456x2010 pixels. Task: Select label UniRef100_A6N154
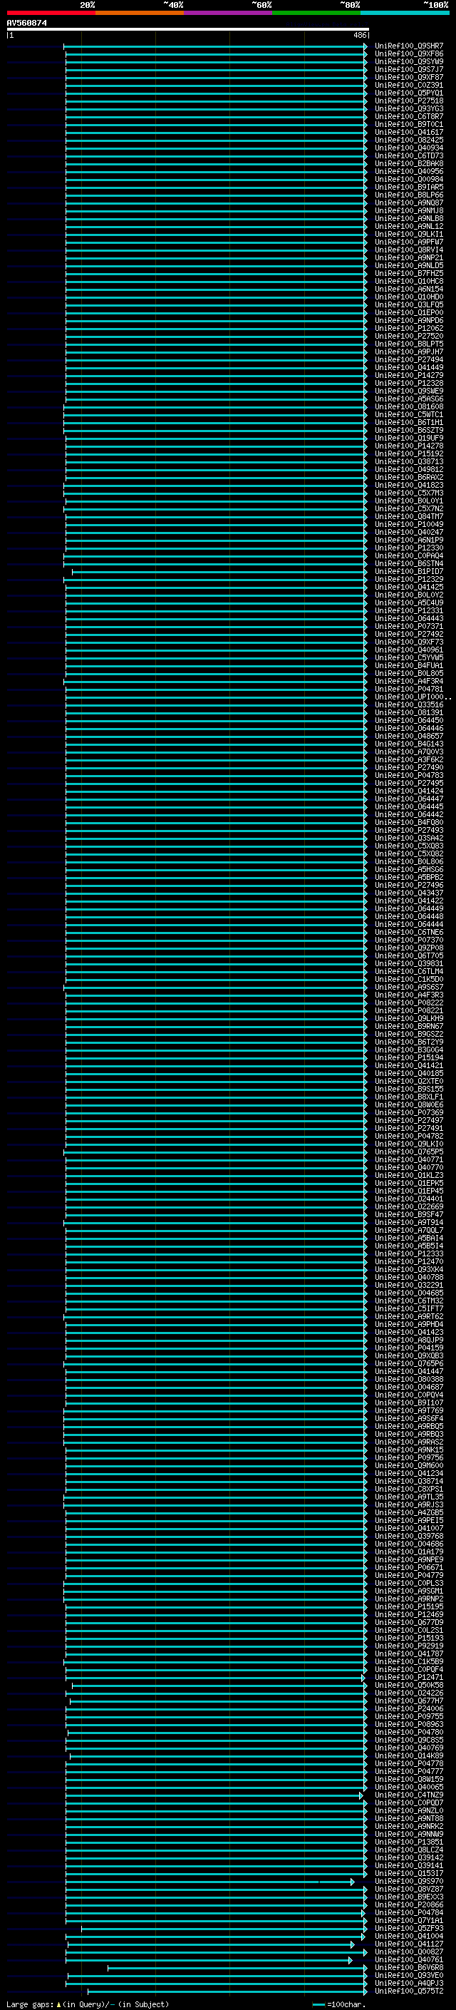pos(409,289)
